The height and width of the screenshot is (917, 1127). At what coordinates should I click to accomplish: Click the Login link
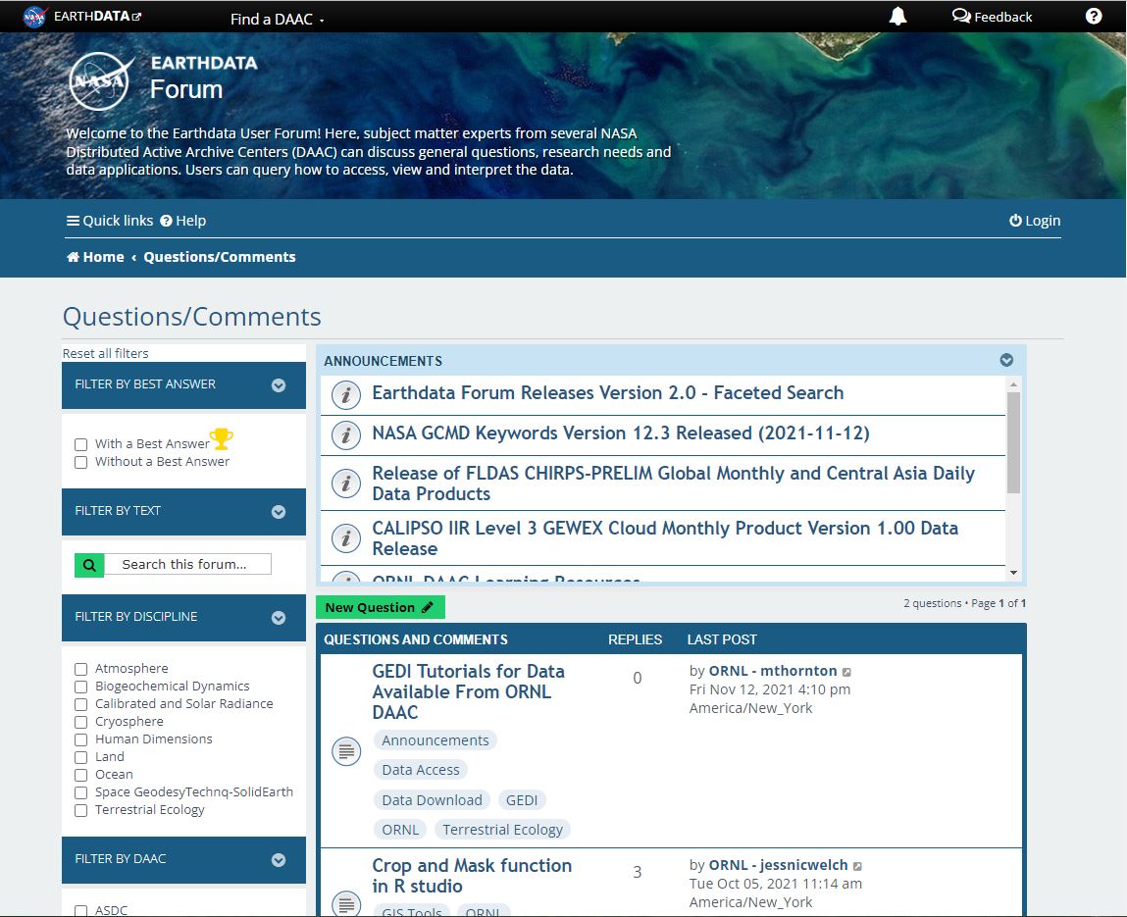pyautogui.click(x=1034, y=221)
